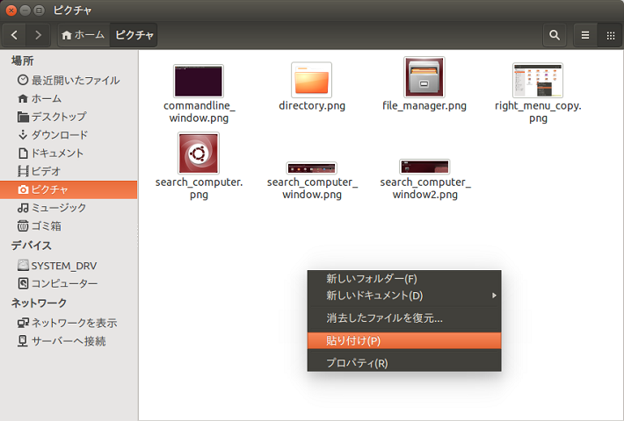624x421 pixels.
Task: Choose 新しいドキュメント(D) from context menu
Action: point(404,296)
